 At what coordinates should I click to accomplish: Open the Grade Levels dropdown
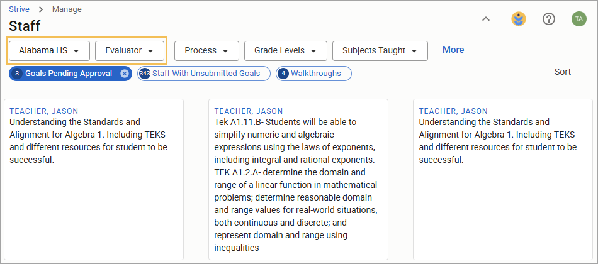[285, 51]
